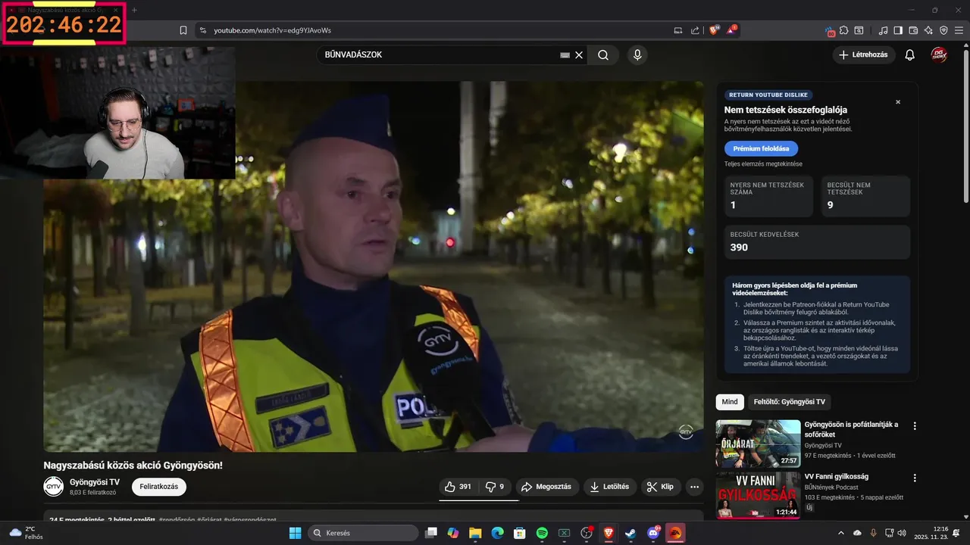Like the video with 391 likes

[458, 487]
